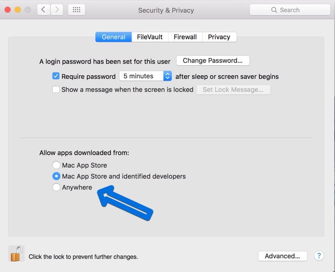Click the red close window button
This screenshot has height=272, width=335.
[x=8, y=10]
